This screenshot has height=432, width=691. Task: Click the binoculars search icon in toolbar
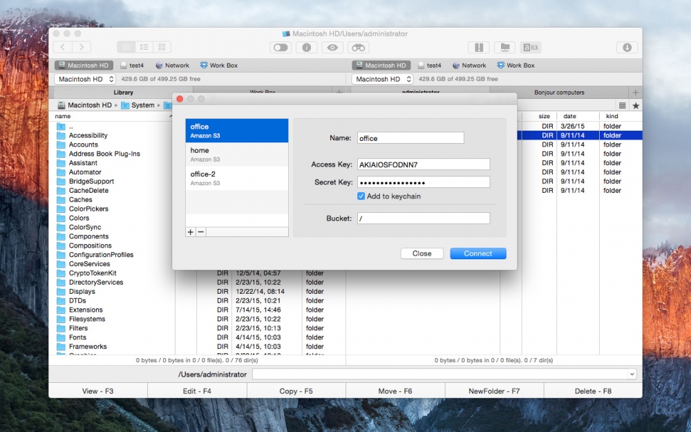coord(357,47)
